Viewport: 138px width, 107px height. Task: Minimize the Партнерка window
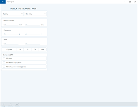click(x=125, y=2)
